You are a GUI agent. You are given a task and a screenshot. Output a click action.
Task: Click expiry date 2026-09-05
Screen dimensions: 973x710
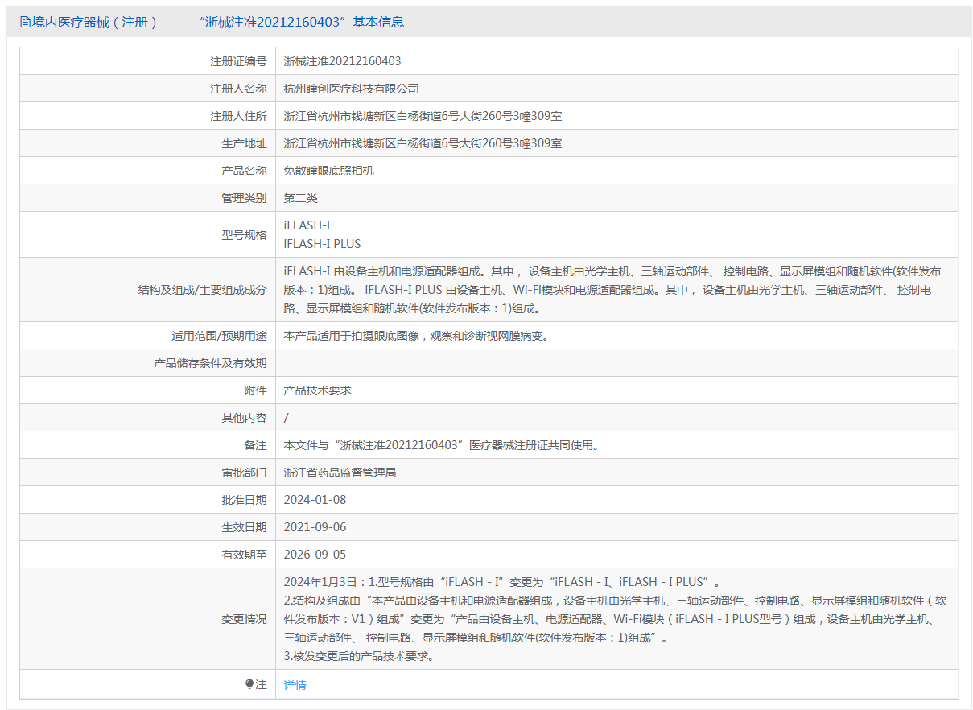click(x=315, y=555)
